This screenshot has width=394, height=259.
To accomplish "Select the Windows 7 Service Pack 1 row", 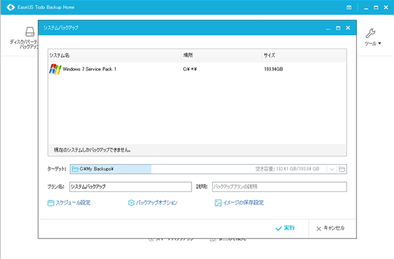I will tap(197, 69).
